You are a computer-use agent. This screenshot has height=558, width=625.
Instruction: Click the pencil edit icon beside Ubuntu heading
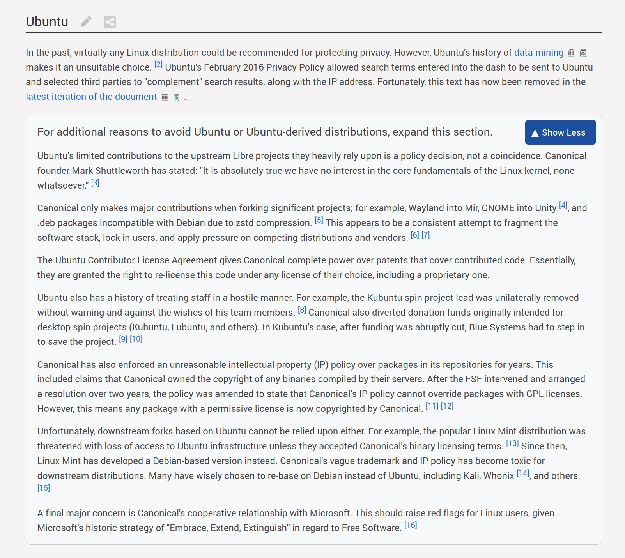[x=86, y=22]
